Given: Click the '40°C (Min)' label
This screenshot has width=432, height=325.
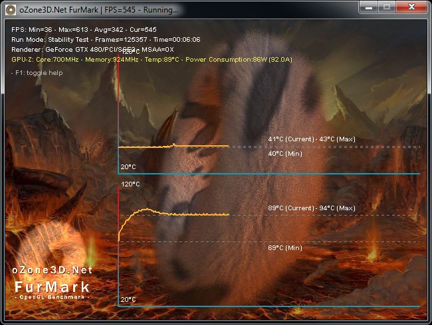Looking at the screenshot, I should point(285,154).
